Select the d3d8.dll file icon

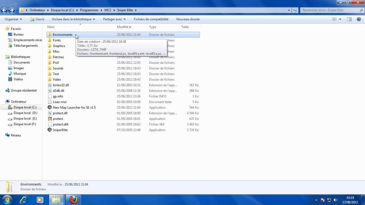(50, 91)
